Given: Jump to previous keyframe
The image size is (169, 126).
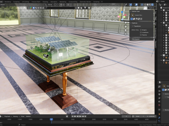Looking at the screenshot, I should [x=75, y=116].
